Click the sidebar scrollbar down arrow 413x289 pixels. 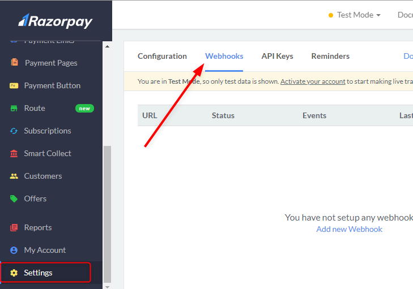pyautogui.click(x=107, y=287)
